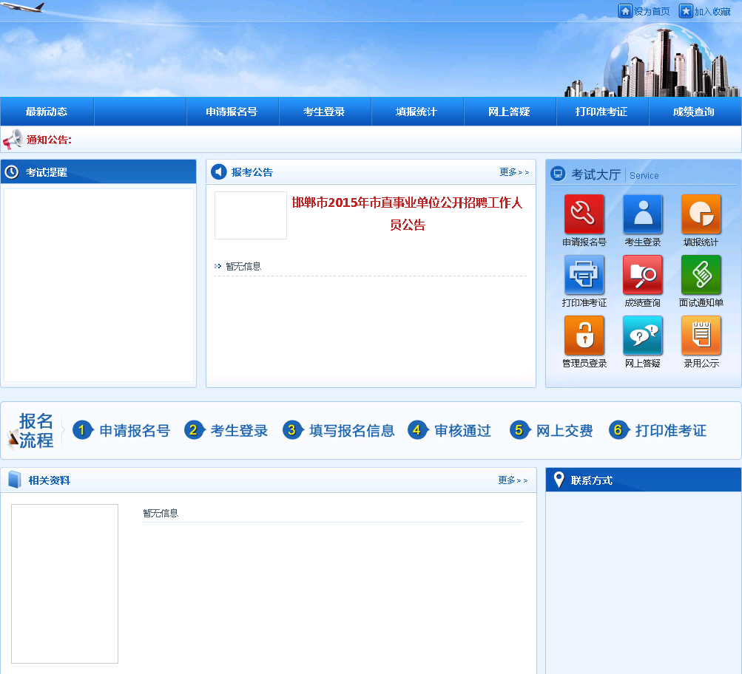Viewport: 742px width, 674px height.
Task: Click the 设为首页 home icon
Action: [x=625, y=11]
